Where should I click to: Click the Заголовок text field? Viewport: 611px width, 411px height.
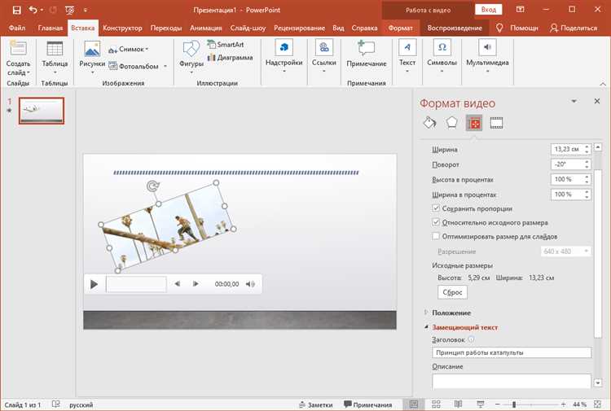pos(512,352)
